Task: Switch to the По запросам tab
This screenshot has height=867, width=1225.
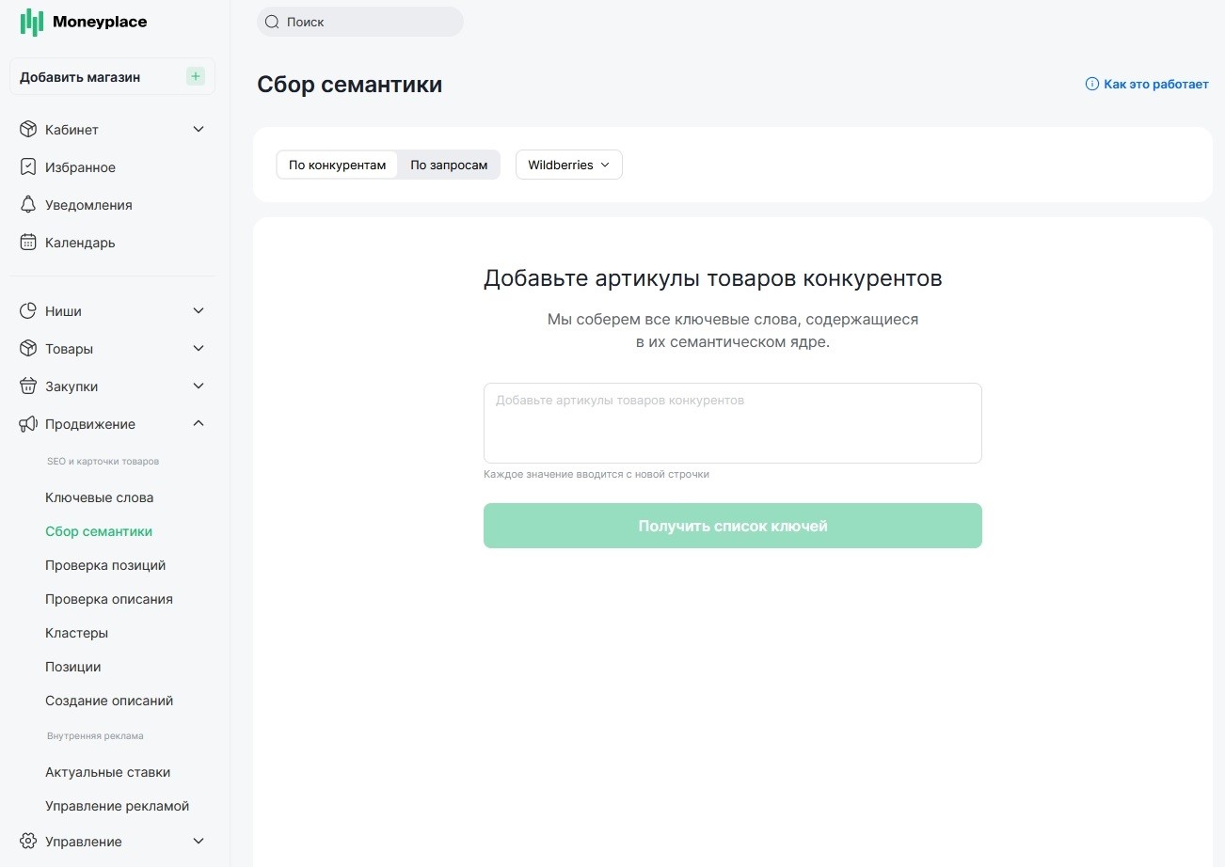Action: [449, 165]
